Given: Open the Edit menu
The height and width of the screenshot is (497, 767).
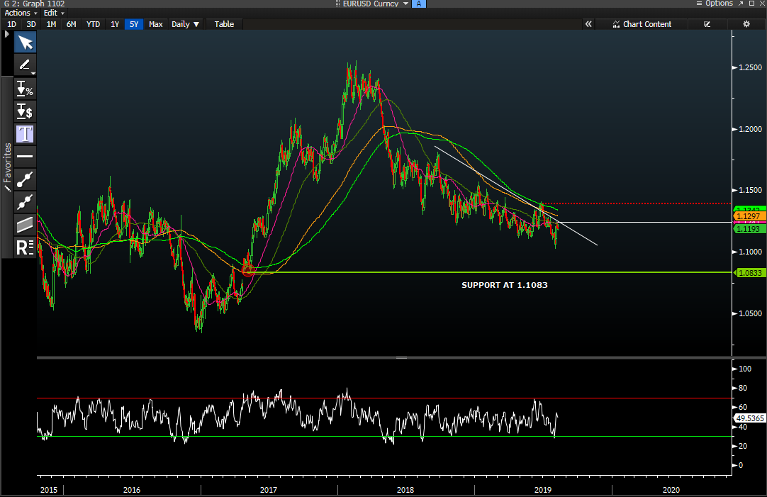Looking at the screenshot, I should click(x=53, y=13).
